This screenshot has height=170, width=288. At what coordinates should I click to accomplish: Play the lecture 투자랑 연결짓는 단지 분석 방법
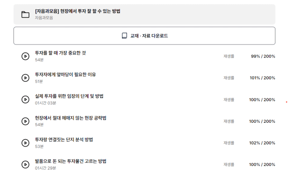25,143
